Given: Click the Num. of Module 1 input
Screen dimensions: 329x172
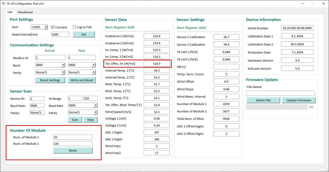Looking at the screenshot, I should pyautogui.click(x=73, y=137).
